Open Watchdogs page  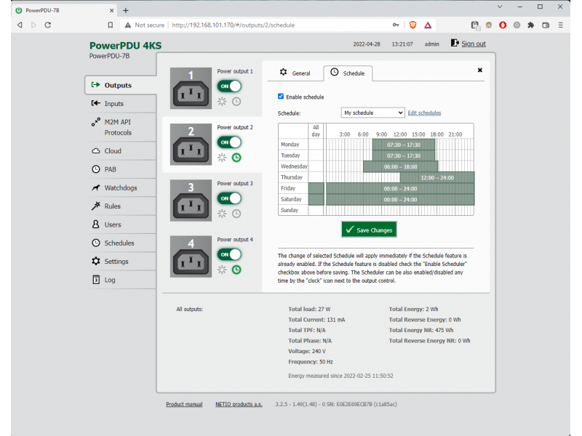(121, 187)
